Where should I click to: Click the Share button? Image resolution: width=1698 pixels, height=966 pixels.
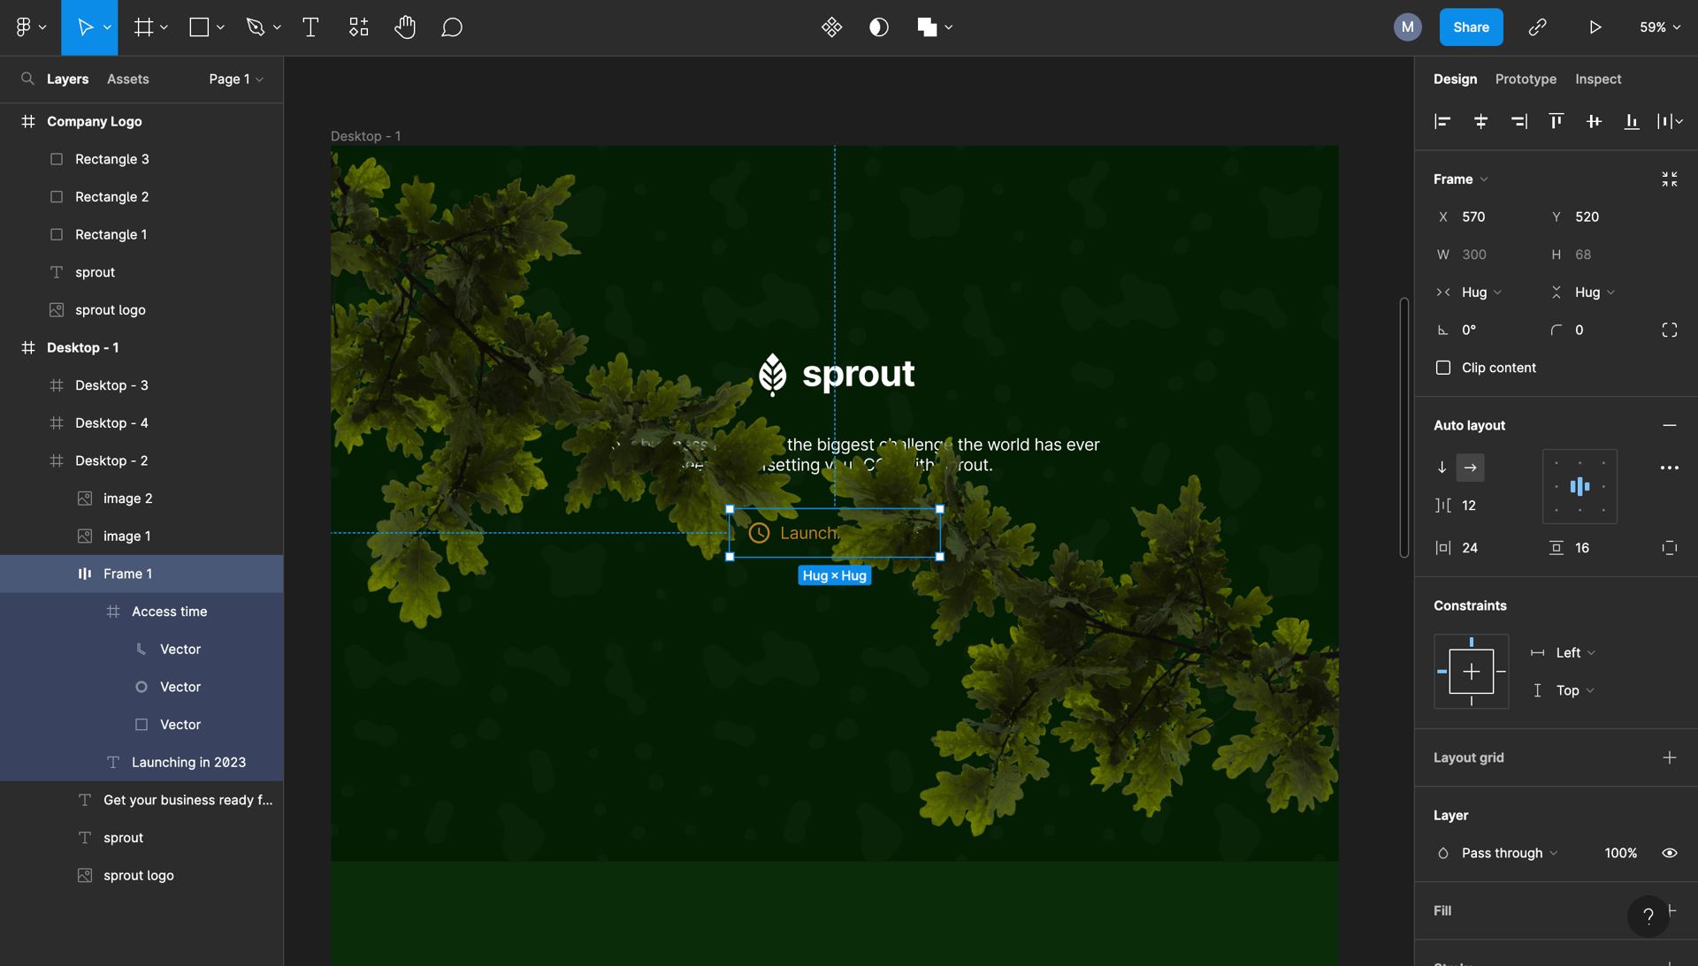coord(1471,27)
